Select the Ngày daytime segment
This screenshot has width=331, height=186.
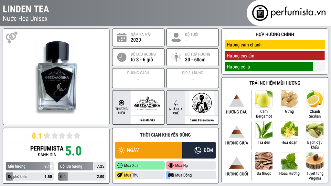coord(149,150)
